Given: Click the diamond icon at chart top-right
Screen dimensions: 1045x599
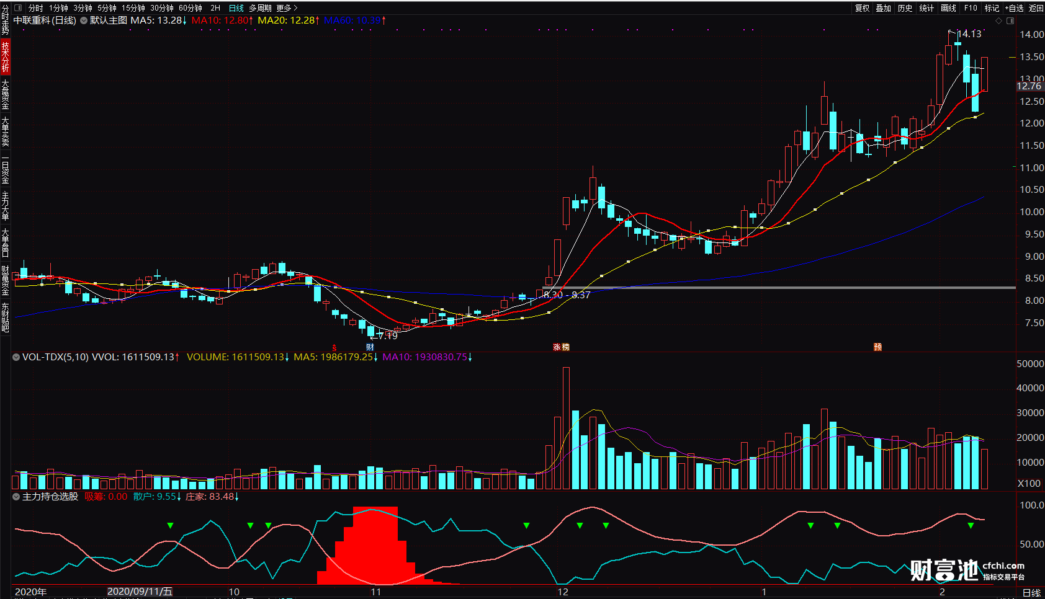Looking at the screenshot, I should 998,20.
